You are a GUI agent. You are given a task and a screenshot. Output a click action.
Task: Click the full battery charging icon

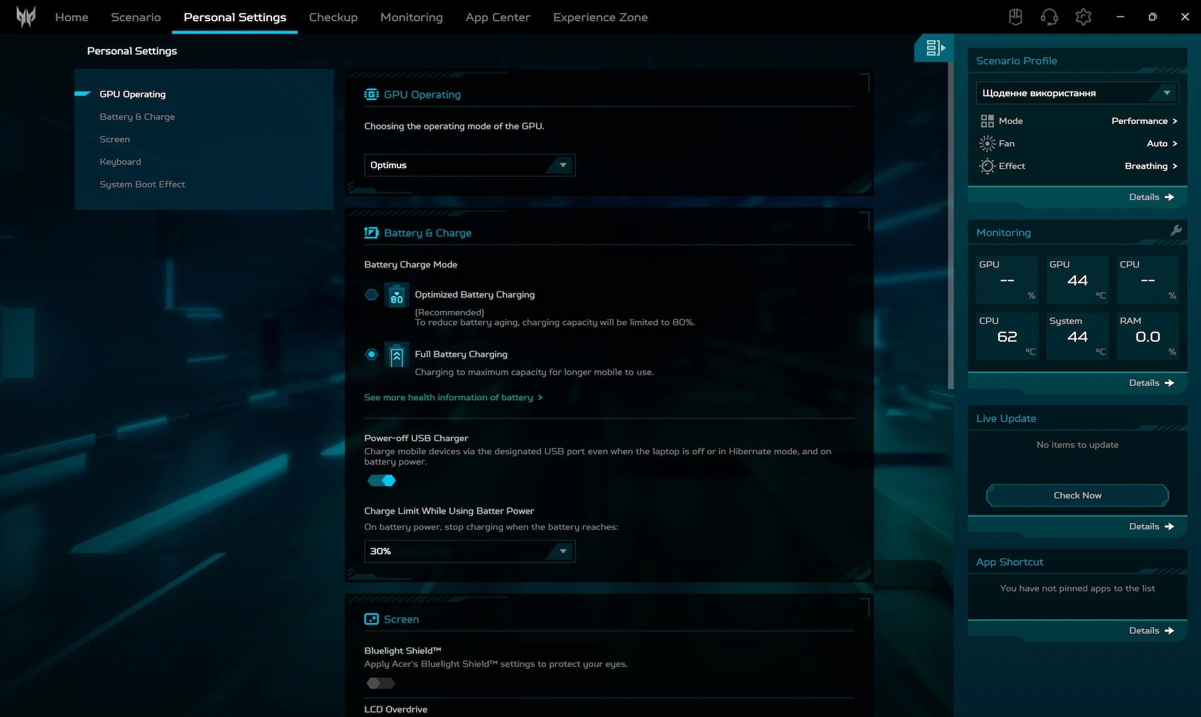point(397,355)
